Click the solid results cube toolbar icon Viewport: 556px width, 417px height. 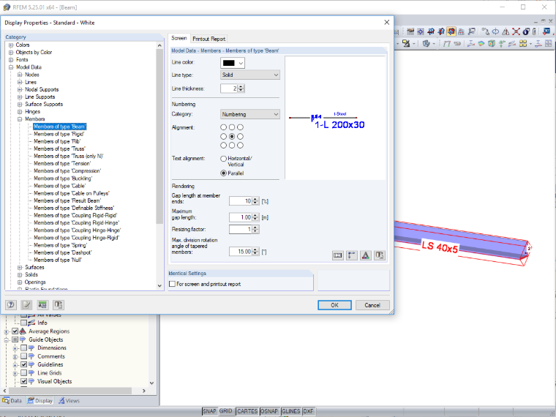click(x=492, y=44)
